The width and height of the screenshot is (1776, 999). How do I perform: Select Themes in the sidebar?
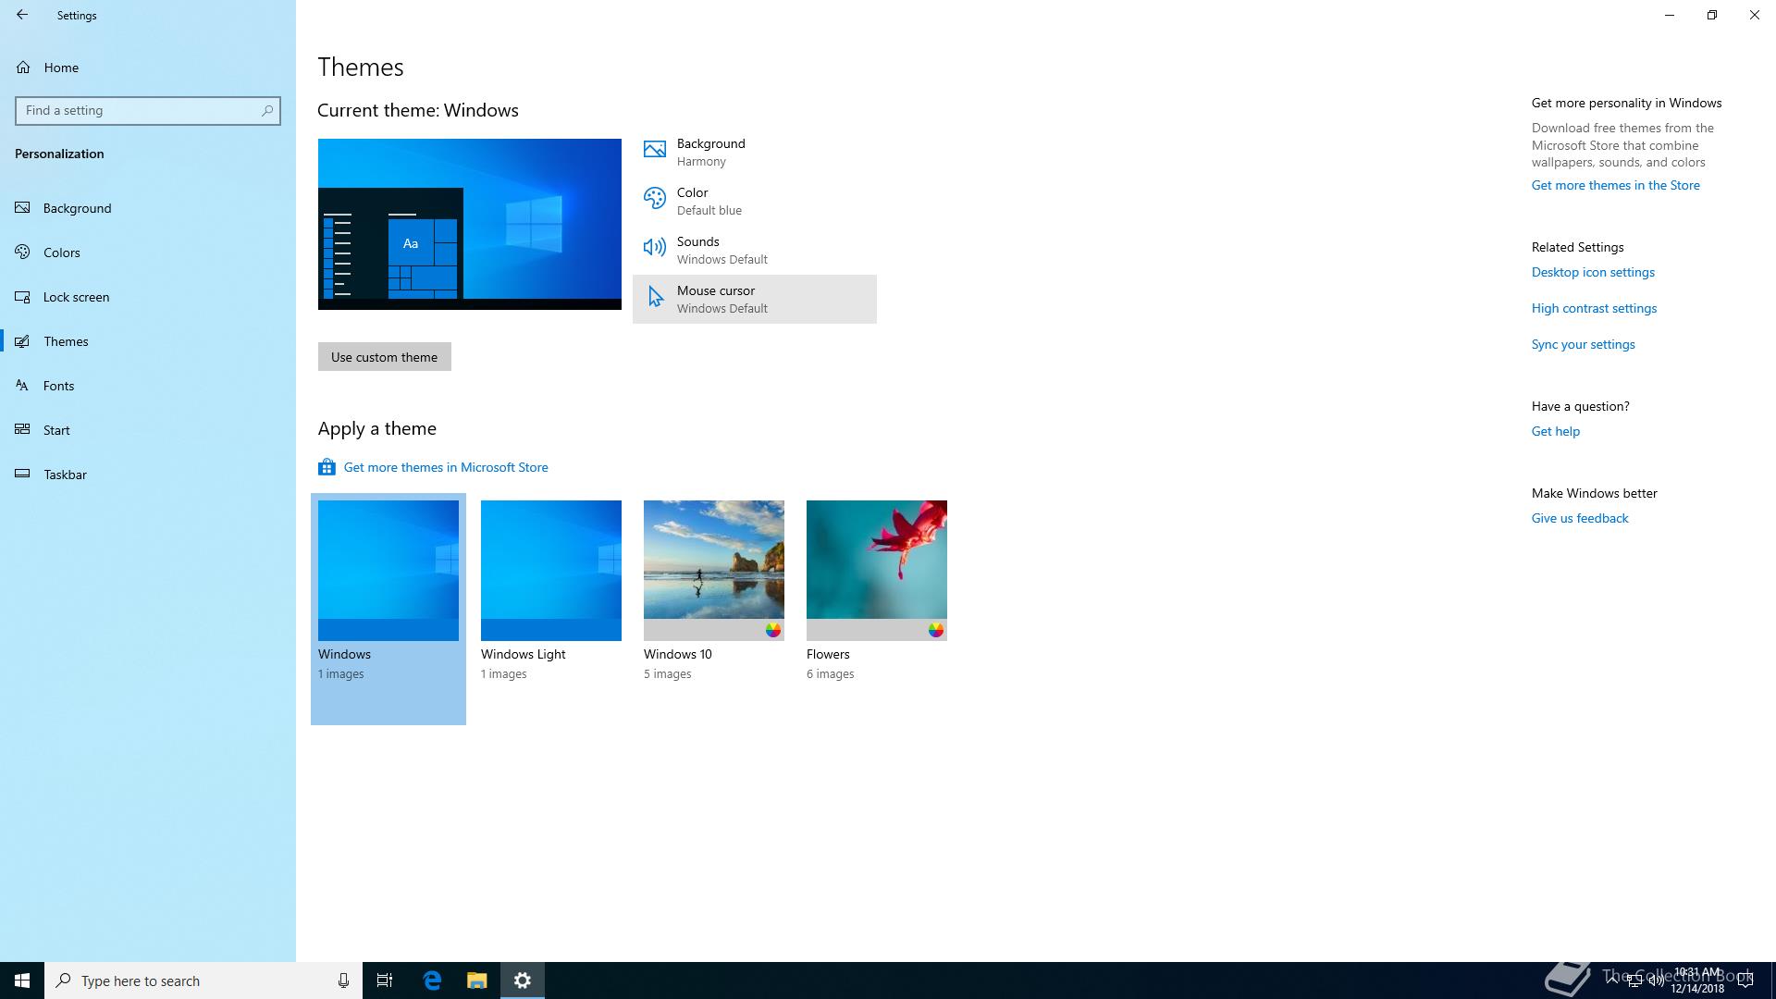pyautogui.click(x=148, y=341)
